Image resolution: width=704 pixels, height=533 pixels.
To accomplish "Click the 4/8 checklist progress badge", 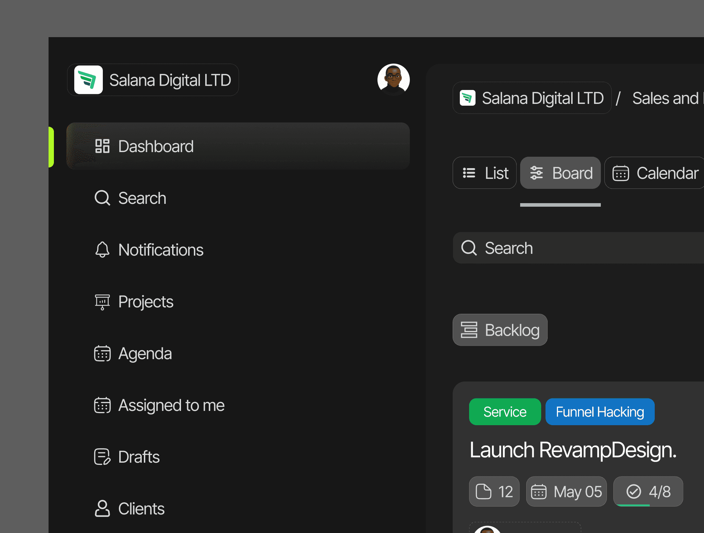I will (x=648, y=492).
